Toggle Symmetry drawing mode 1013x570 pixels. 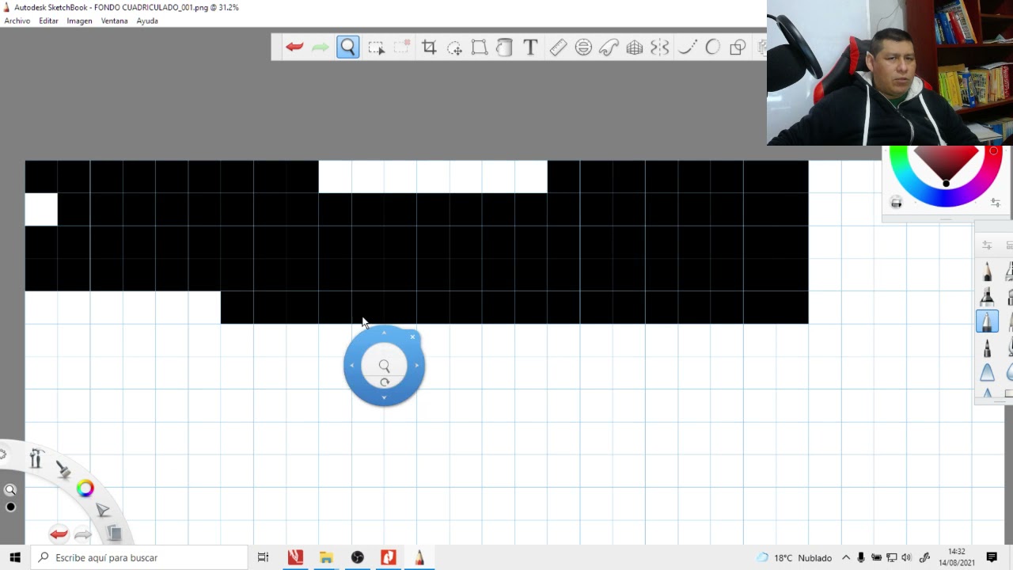660,47
